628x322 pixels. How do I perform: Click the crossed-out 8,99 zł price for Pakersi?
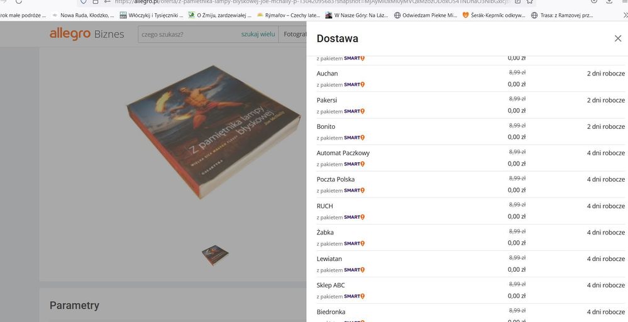tap(517, 99)
